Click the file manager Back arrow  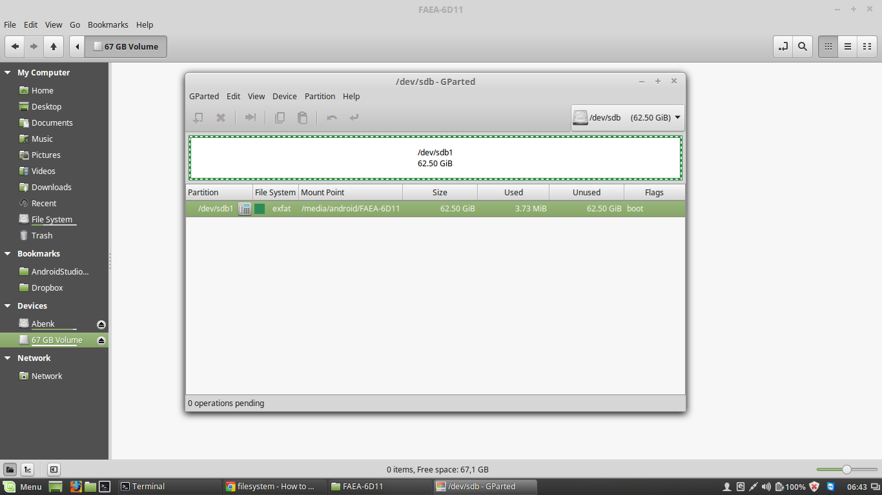pos(15,46)
